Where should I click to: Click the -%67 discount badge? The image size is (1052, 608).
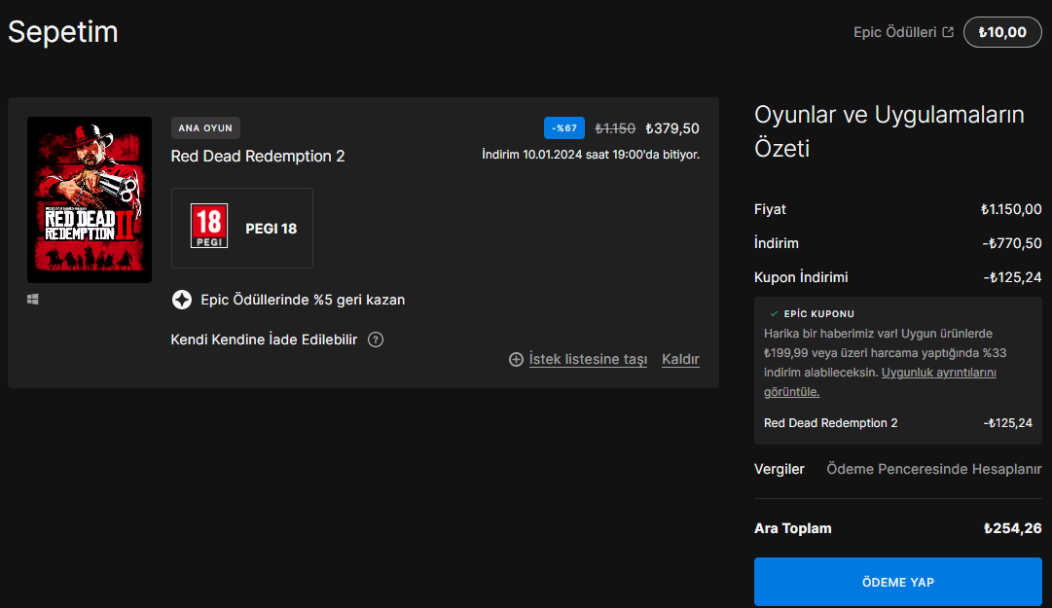tap(564, 128)
